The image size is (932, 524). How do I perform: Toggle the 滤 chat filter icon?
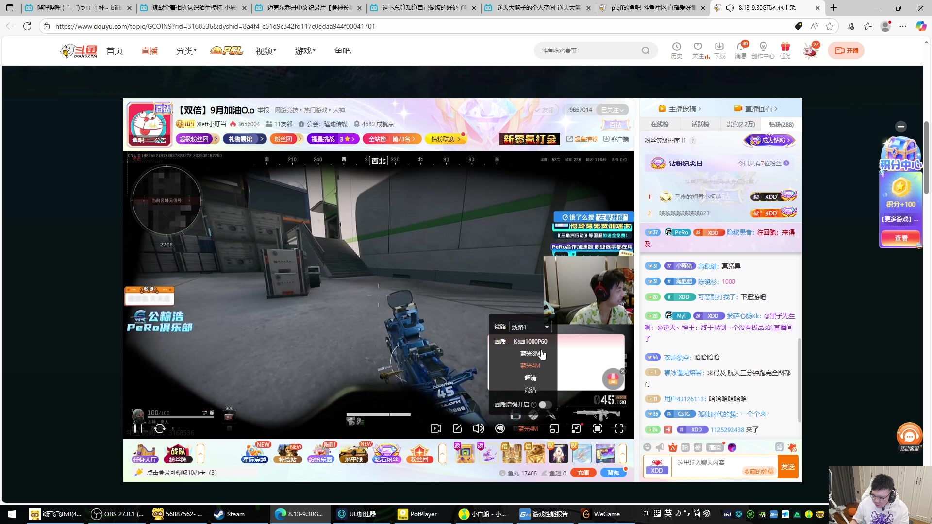click(x=780, y=447)
